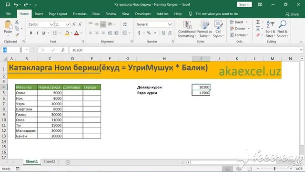Open the File tab
Image resolution: width=305 pixels, height=172 pixels.
(x=8, y=14)
